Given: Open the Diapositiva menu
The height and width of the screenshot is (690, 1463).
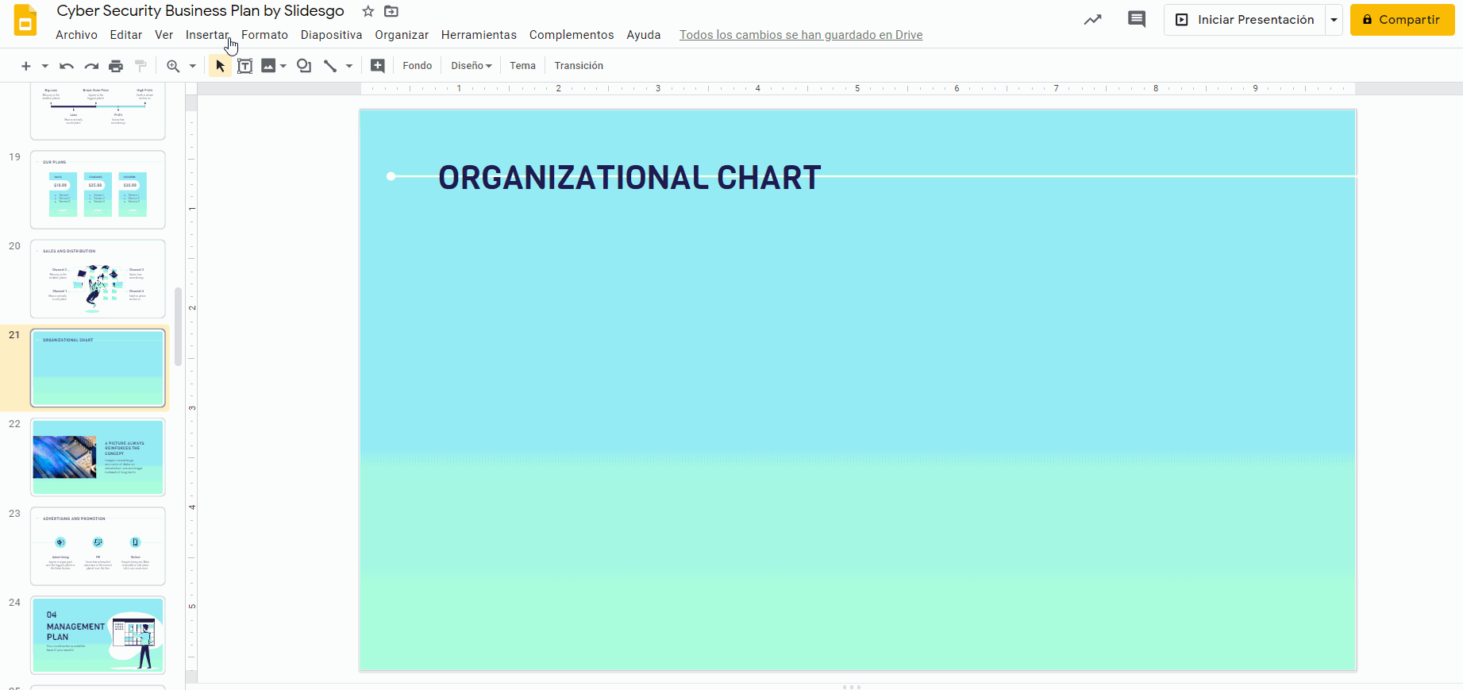Looking at the screenshot, I should (x=331, y=35).
